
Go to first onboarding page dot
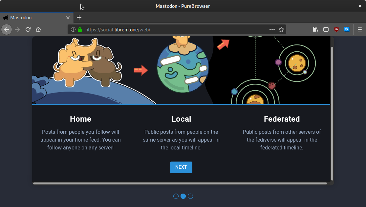pyautogui.click(x=176, y=196)
